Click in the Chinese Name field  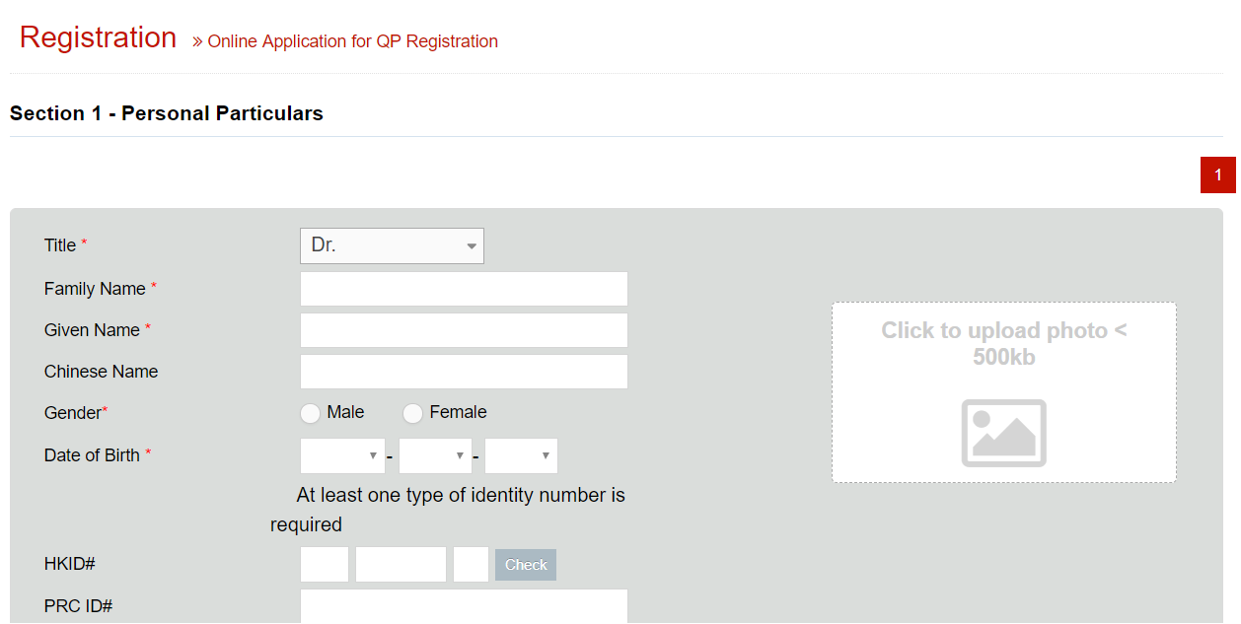[464, 372]
